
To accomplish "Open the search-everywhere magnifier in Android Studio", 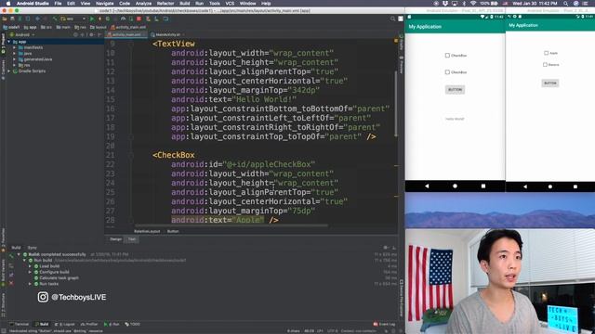I will (392, 19).
